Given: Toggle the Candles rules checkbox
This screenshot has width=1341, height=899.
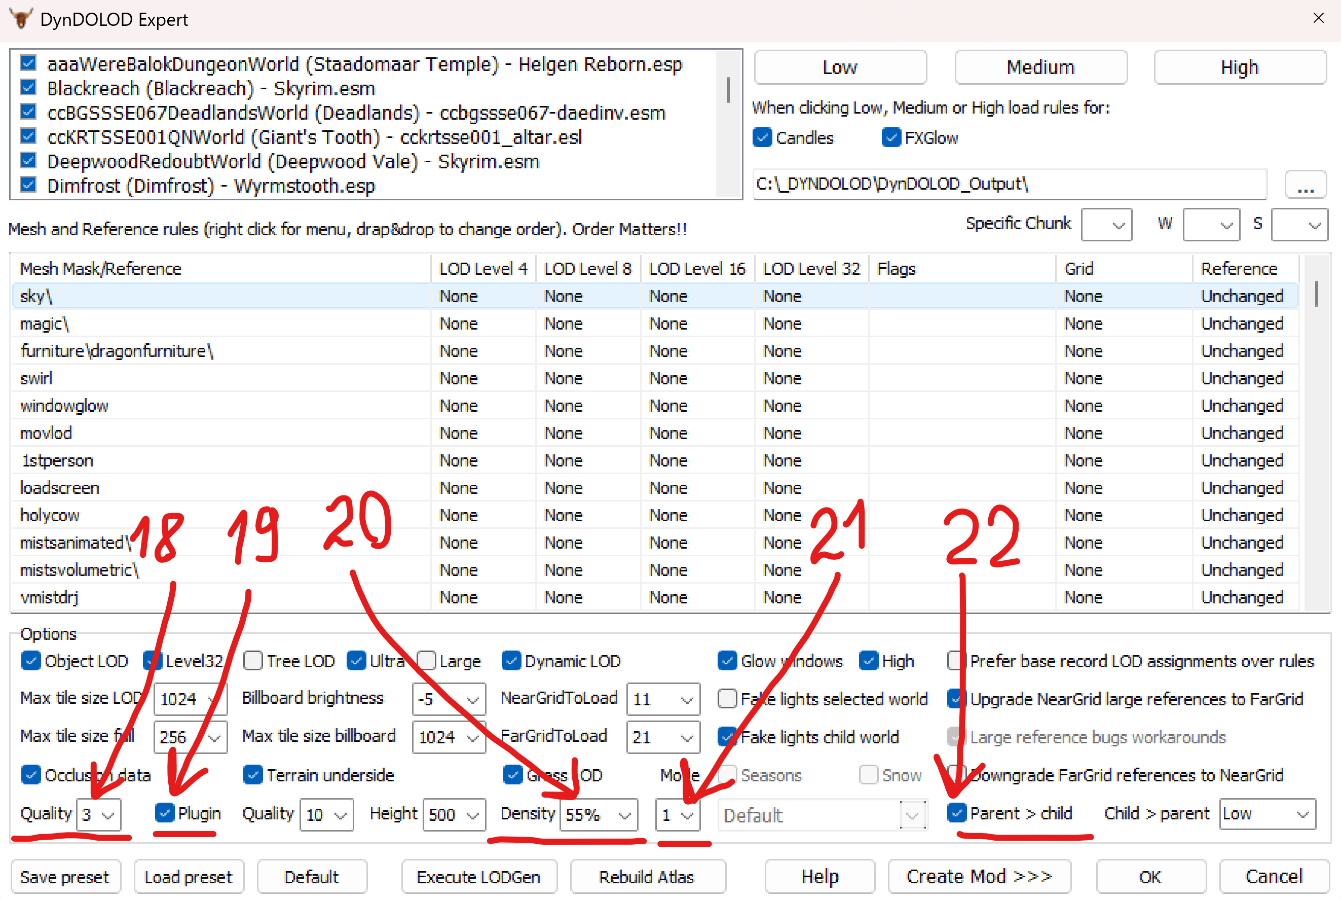Looking at the screenshot, I should (762, 137).
